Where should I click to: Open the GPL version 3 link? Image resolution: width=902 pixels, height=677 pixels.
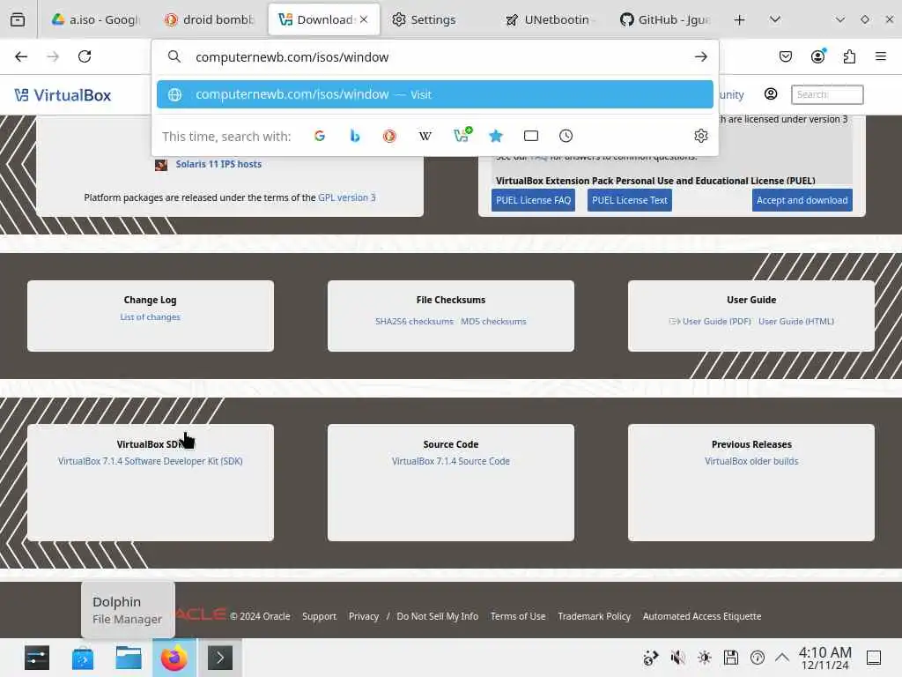click(347, 197)
